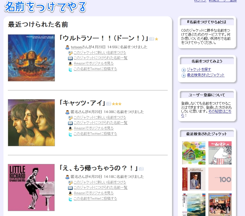The image size is (245, 216).
Task: Click the 『名前をつけてやる』とは panel header
Action: pyautogui.click(x=207, y=22)
